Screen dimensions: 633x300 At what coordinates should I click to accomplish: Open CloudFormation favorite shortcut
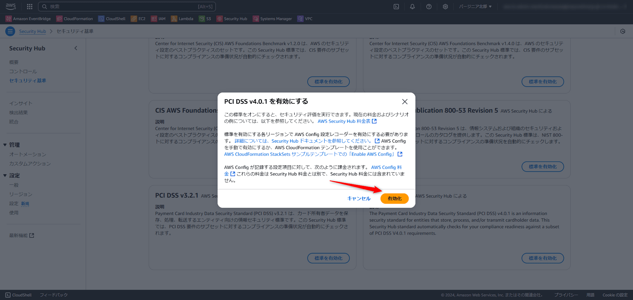pyautogui.click(x=75, y=19)
